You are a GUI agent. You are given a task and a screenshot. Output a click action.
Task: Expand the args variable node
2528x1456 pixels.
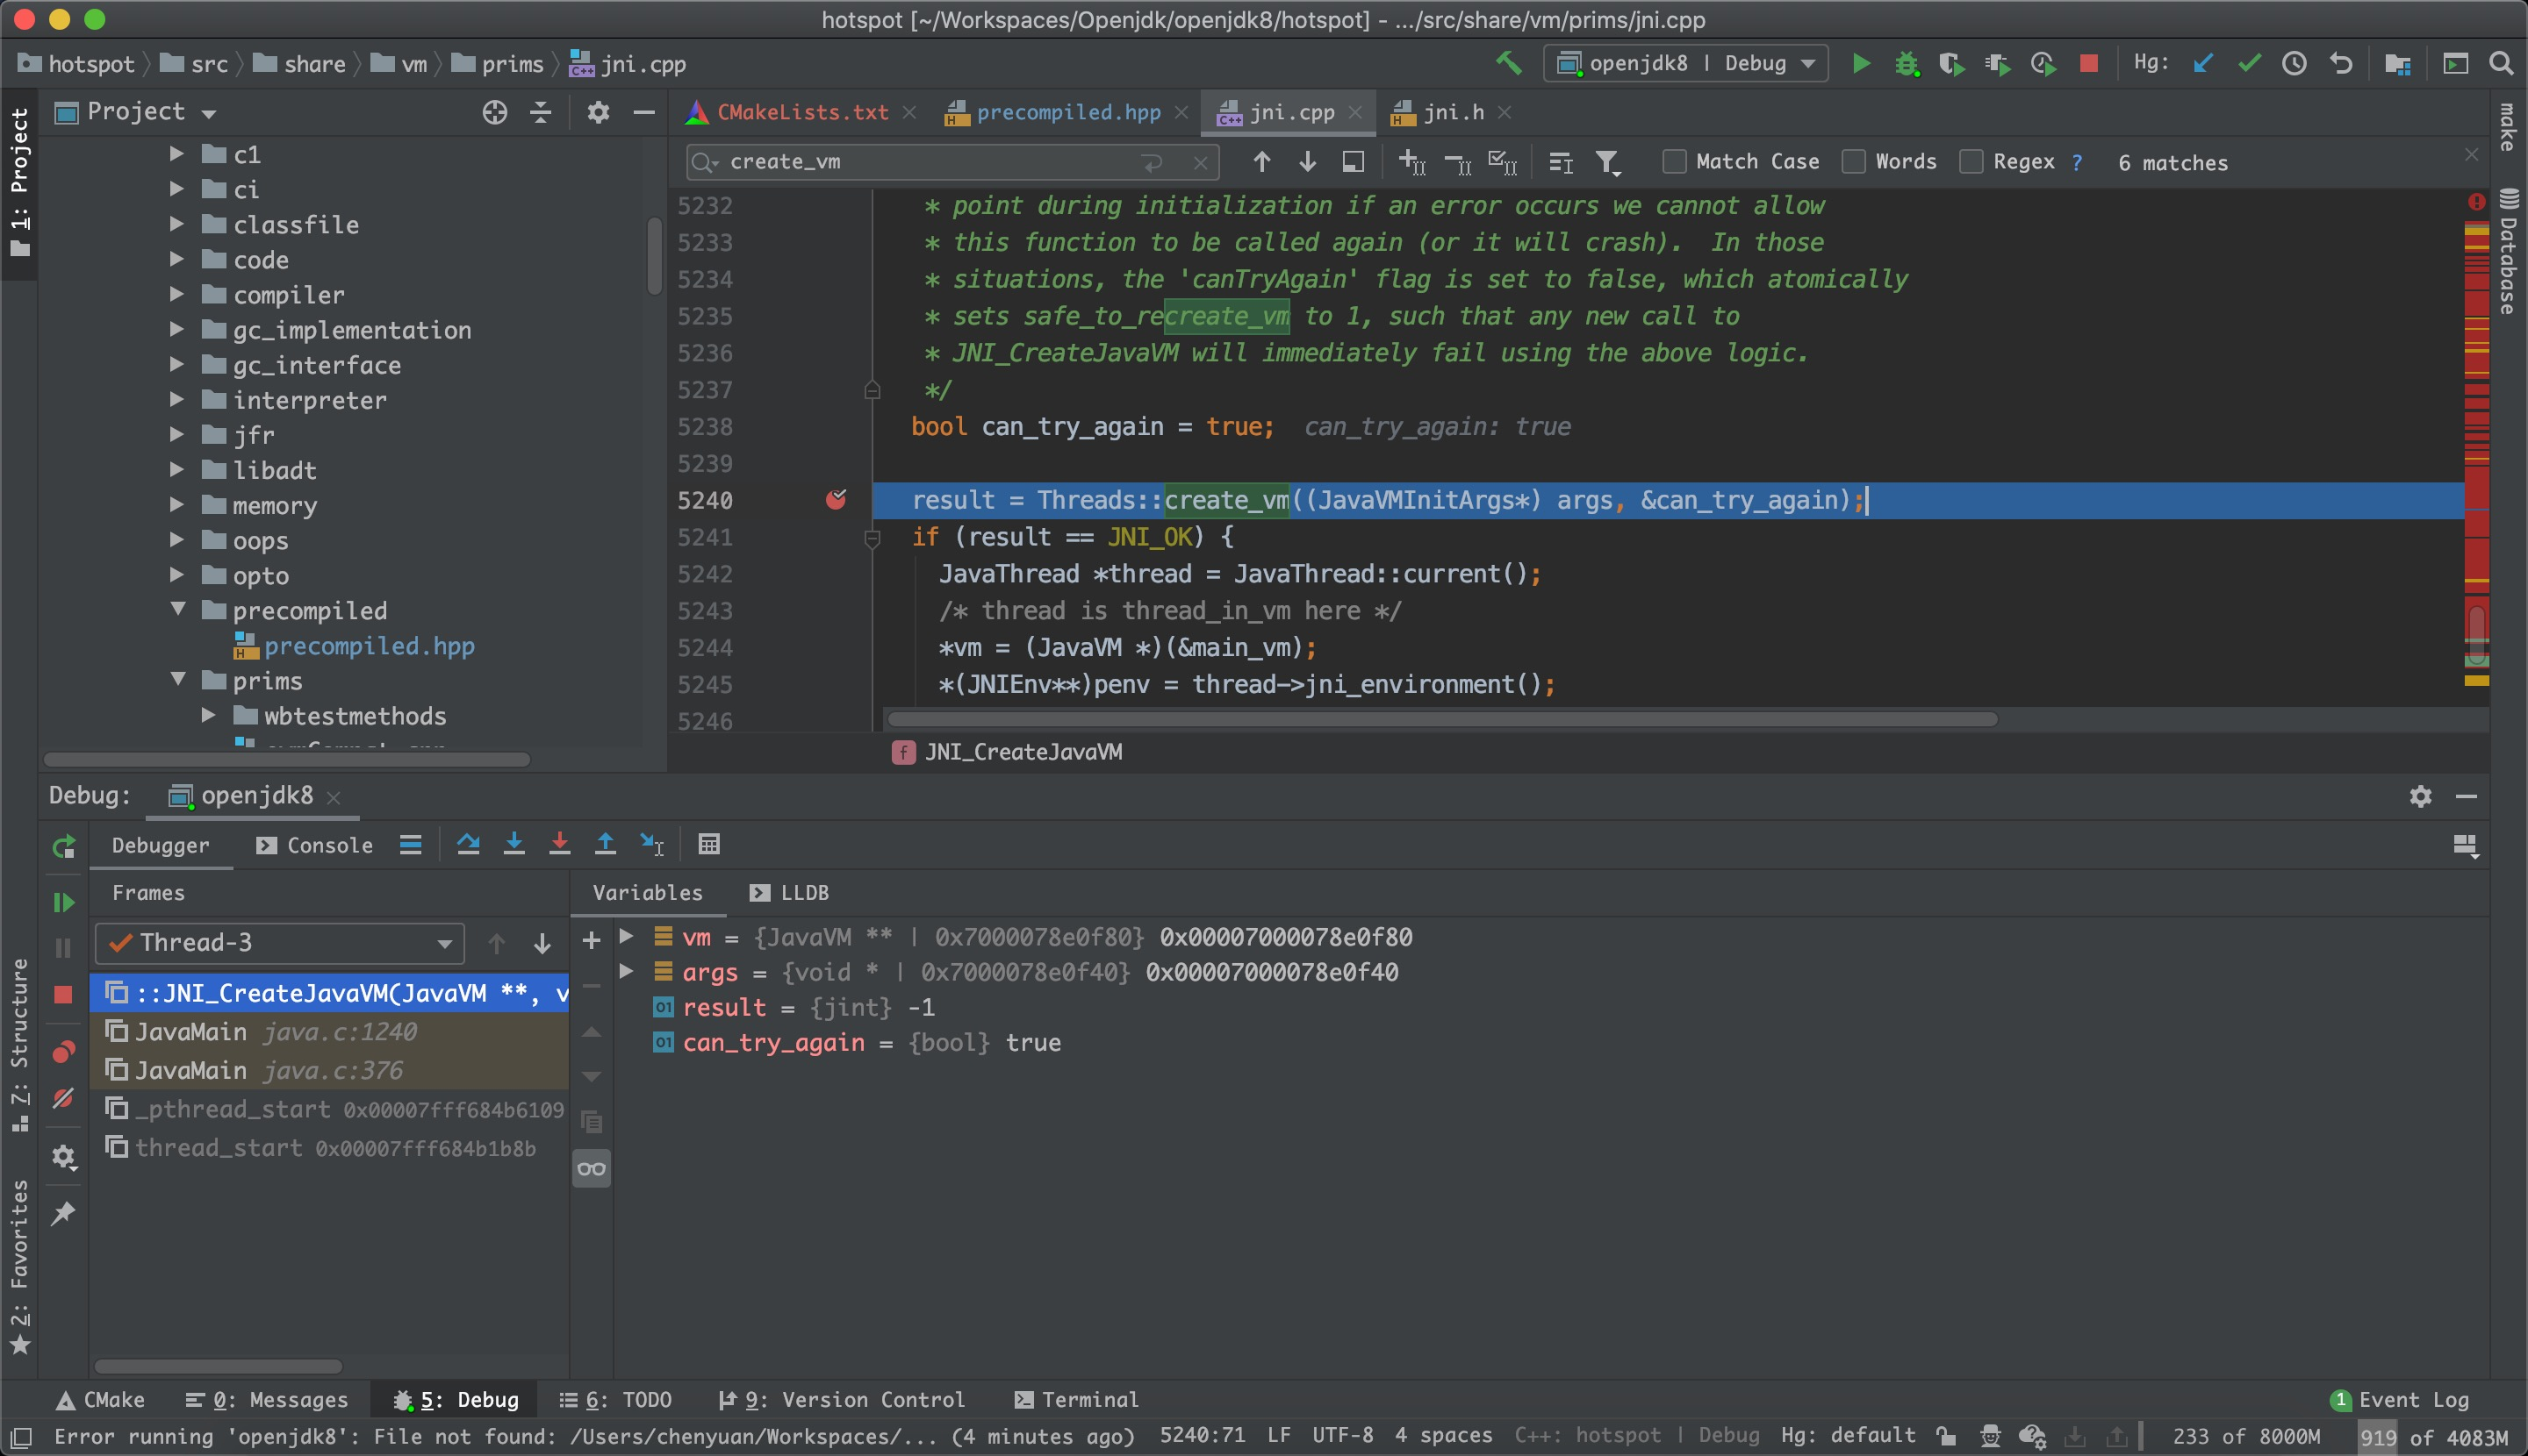point(627,972)
